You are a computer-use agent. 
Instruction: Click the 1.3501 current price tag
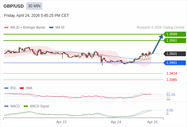175,54
